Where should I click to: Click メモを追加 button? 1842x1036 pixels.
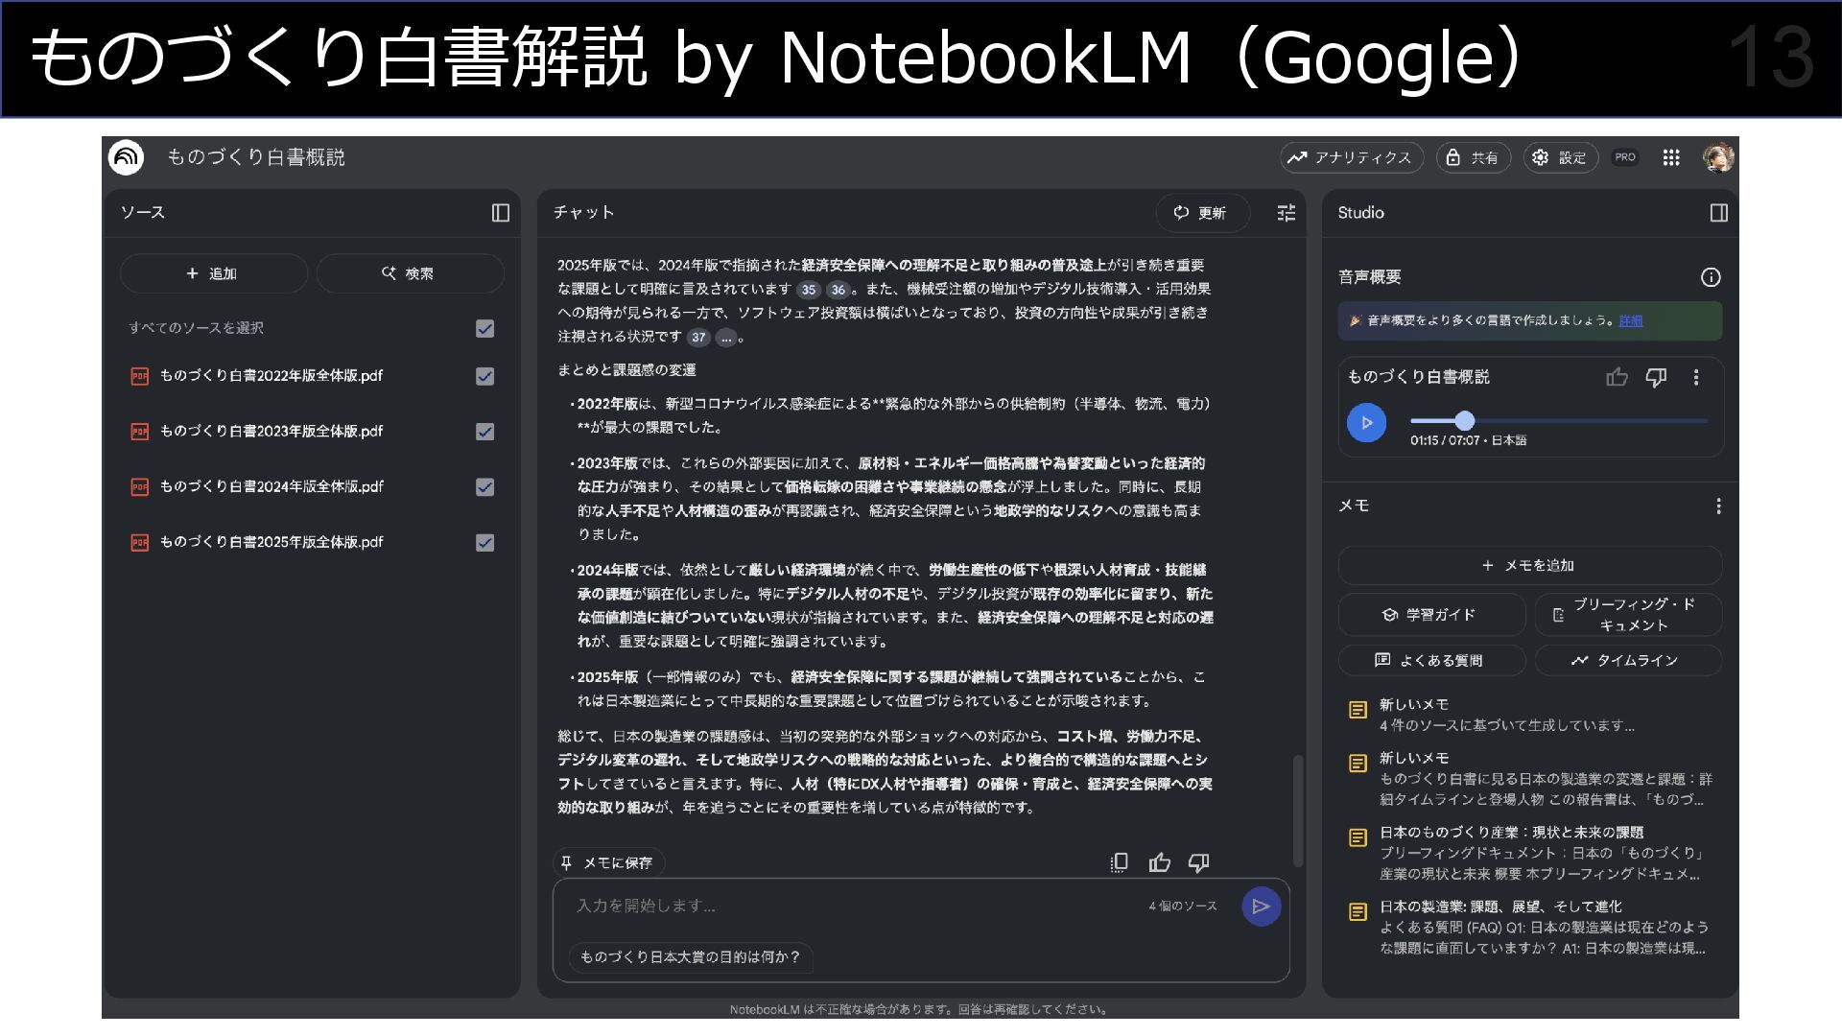(1529, 566)
